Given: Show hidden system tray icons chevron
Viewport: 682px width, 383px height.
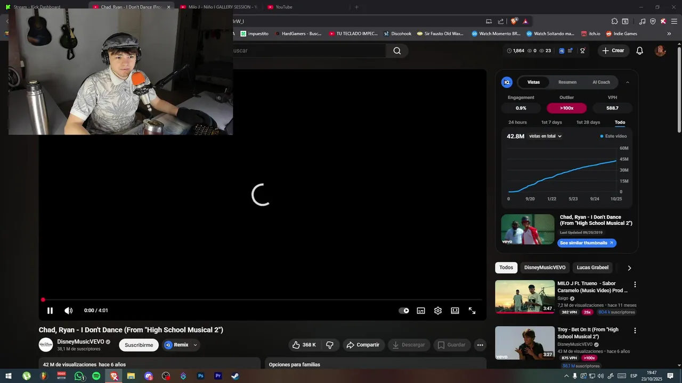Looking at the screenshot, I should pyautogui.click(x=566, y=376).
